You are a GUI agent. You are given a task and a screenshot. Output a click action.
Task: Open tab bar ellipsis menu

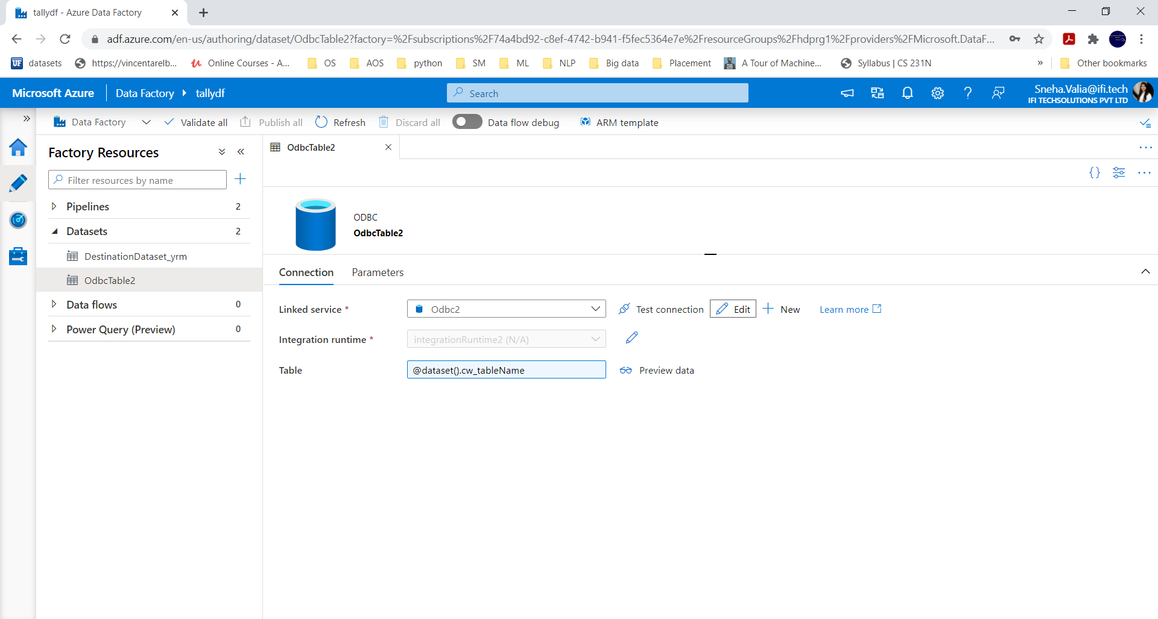tap(1145, 148)
